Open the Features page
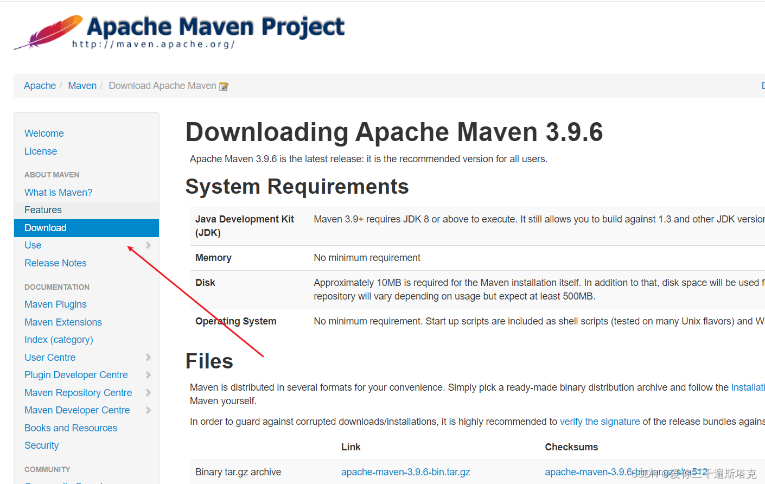This screenshot has width=765, height=484. point(43,209)
